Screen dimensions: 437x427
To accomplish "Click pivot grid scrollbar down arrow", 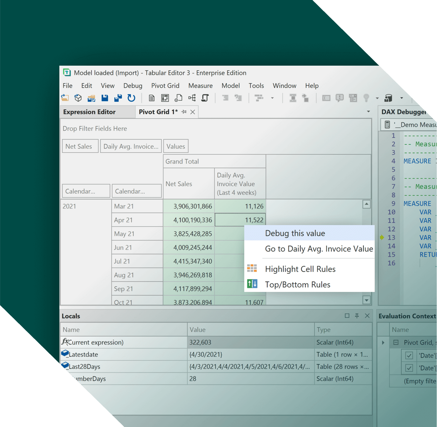I will (367, 300).
